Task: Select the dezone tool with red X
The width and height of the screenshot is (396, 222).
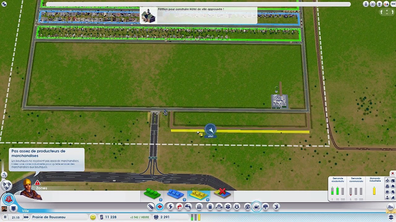Action: click(x=222, y=193)
